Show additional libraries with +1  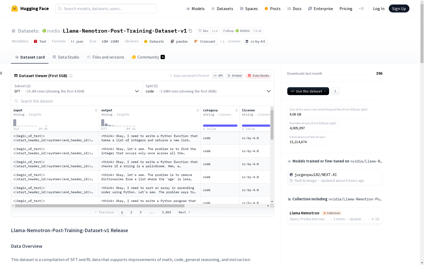(x=222, y=41)
